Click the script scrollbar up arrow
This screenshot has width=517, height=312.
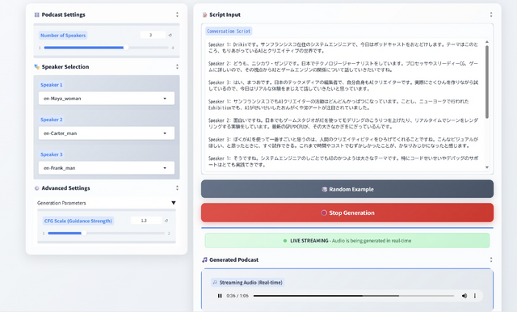click(487, 42)
